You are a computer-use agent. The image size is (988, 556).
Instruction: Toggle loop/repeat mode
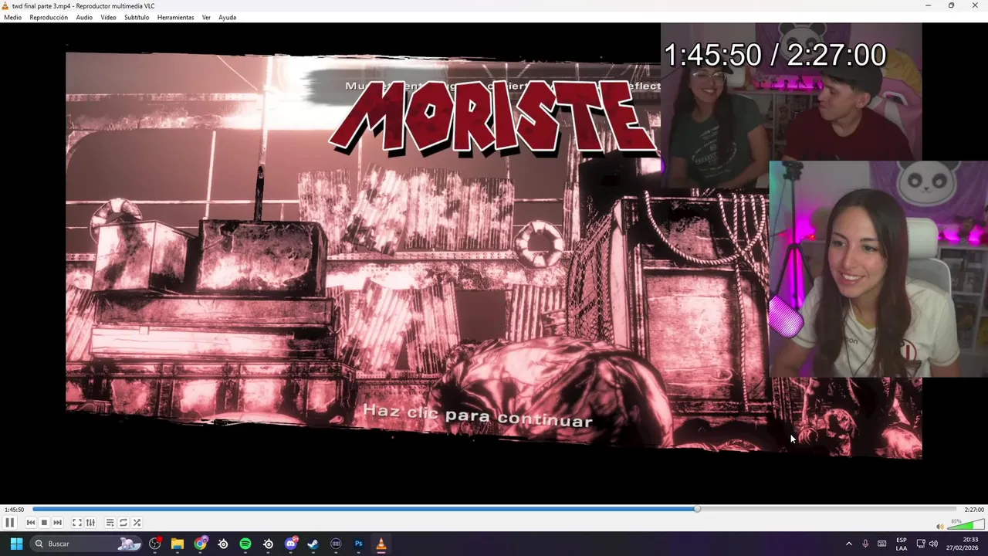(x=123, y=523)
